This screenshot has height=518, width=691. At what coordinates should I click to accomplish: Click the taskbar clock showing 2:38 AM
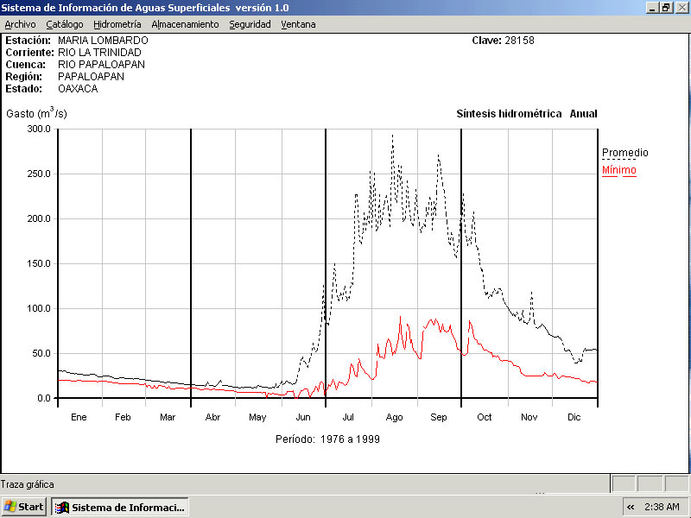[x=662, y=507]
